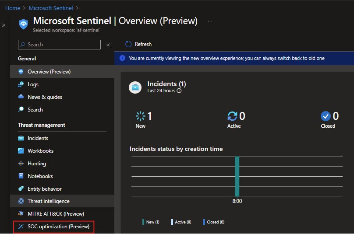Screen dimensions: 354x234
Task: Click info icon next to Last 24 hours
Action: (x=179, y=91)
